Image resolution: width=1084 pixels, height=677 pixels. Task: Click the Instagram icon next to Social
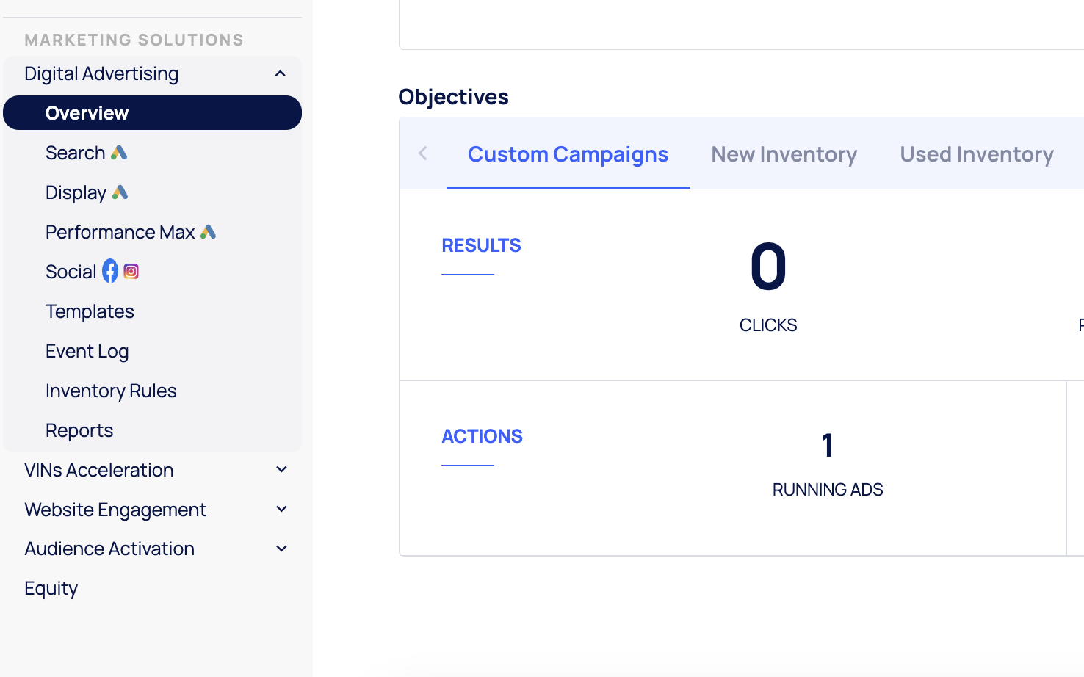(131, 272)
